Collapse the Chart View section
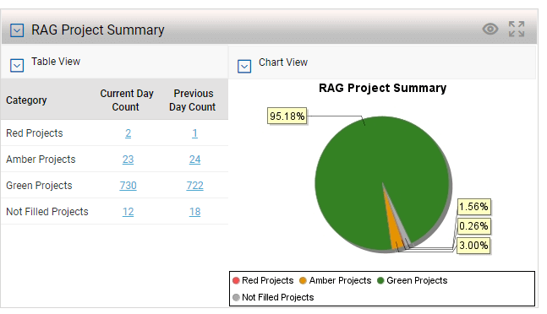The image size is (547, 314). click(x=244, y=66)
